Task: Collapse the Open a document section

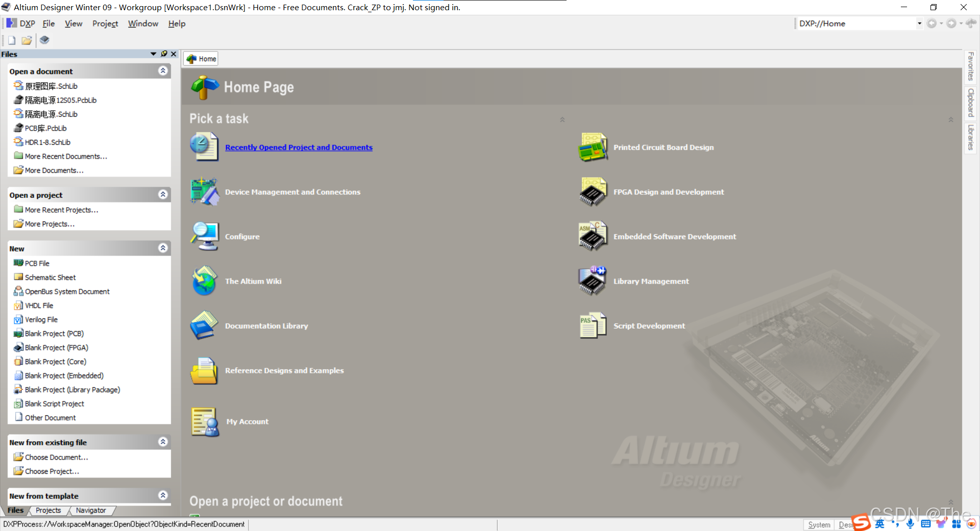Action: click(163, 71)
